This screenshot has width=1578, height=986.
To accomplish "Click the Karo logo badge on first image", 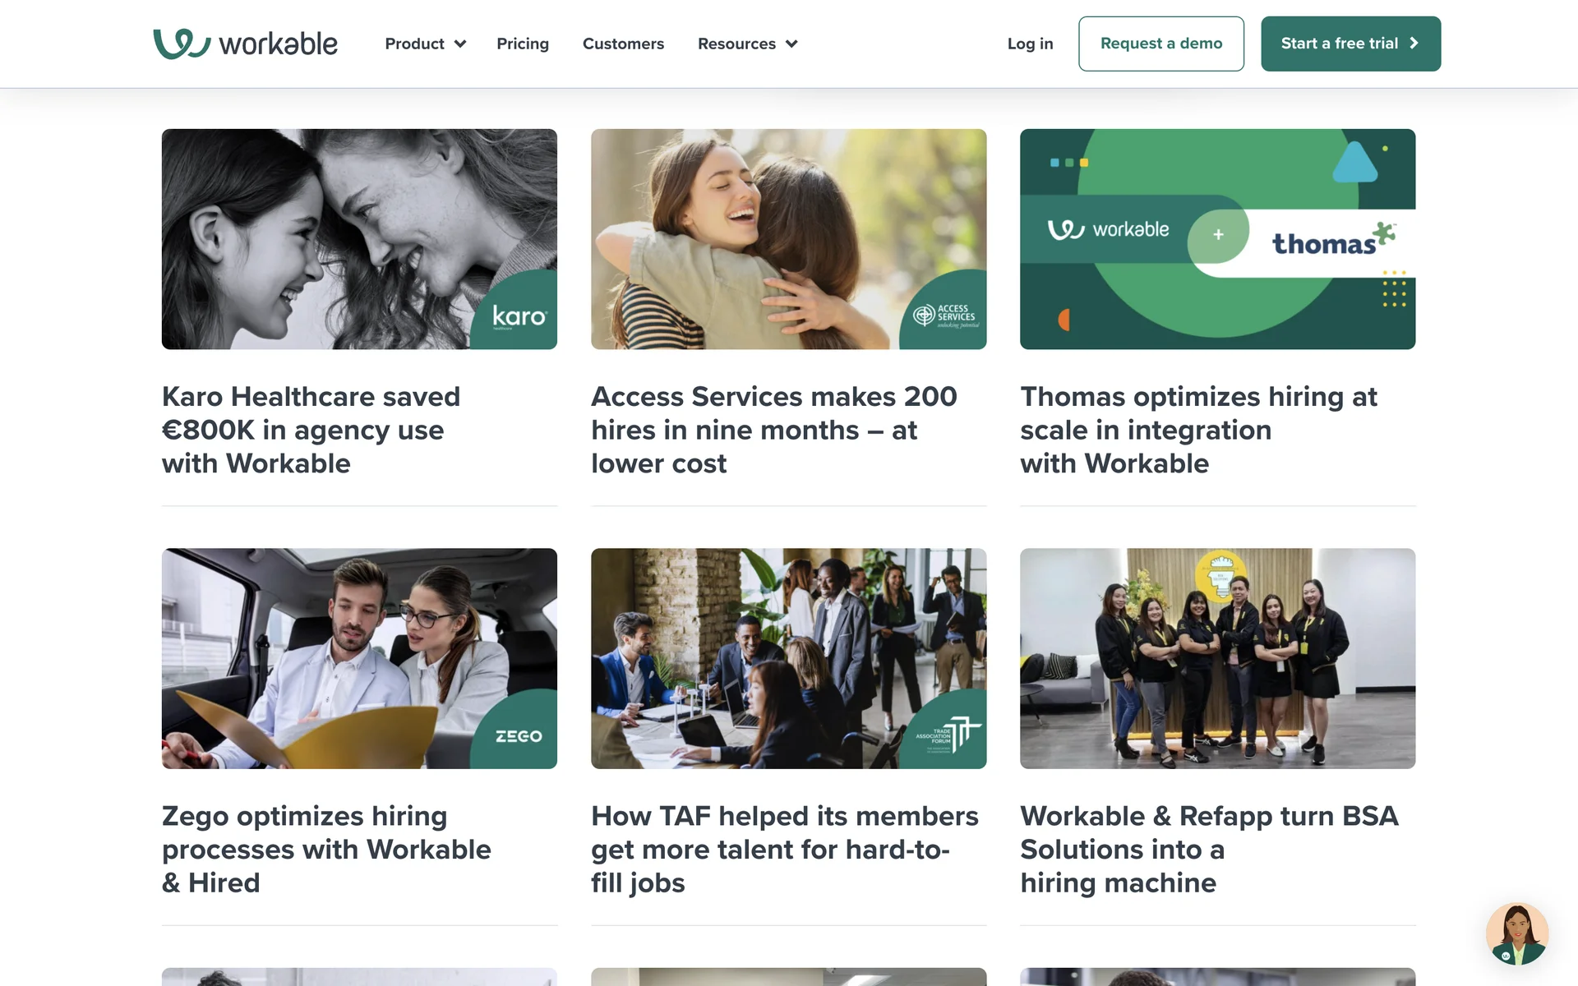I will (x=519, y=316).
